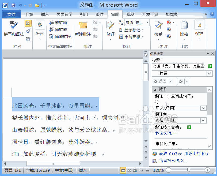This screenshot has width=217, height=176.
Task: Minimize the ribbon with the caret arrow
Action: 205,14
